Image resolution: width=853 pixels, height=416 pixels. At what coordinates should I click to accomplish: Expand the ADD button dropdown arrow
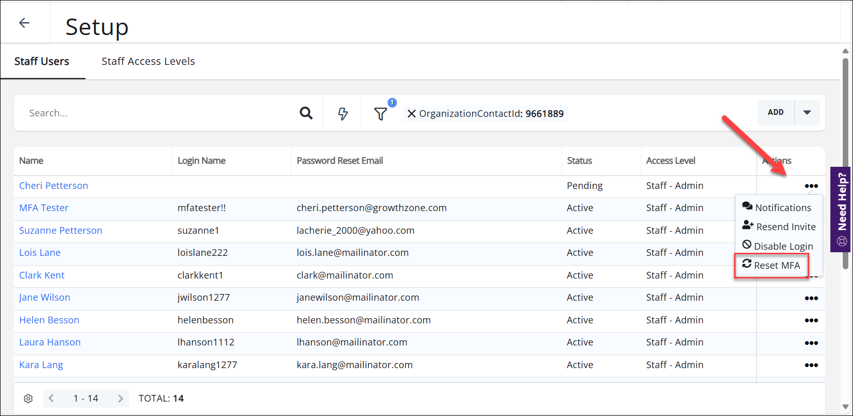[807, 112]
